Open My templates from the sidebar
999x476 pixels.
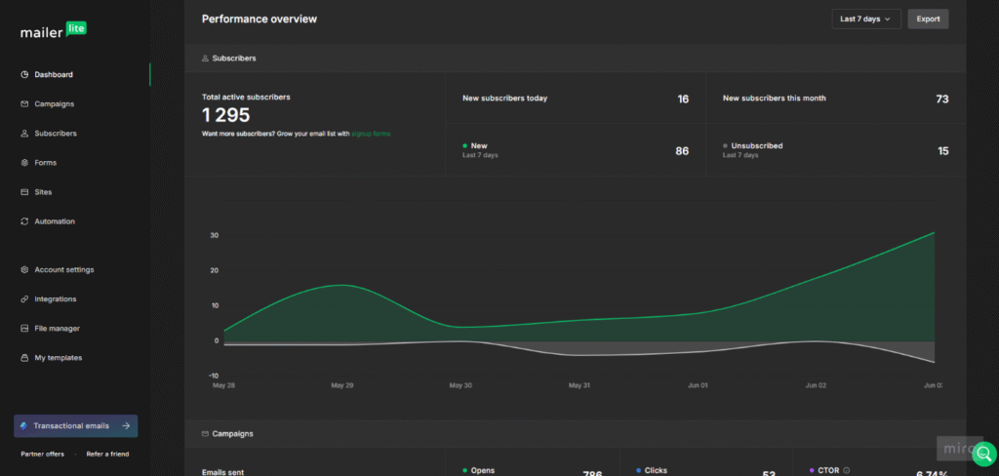tap(58, 358)
